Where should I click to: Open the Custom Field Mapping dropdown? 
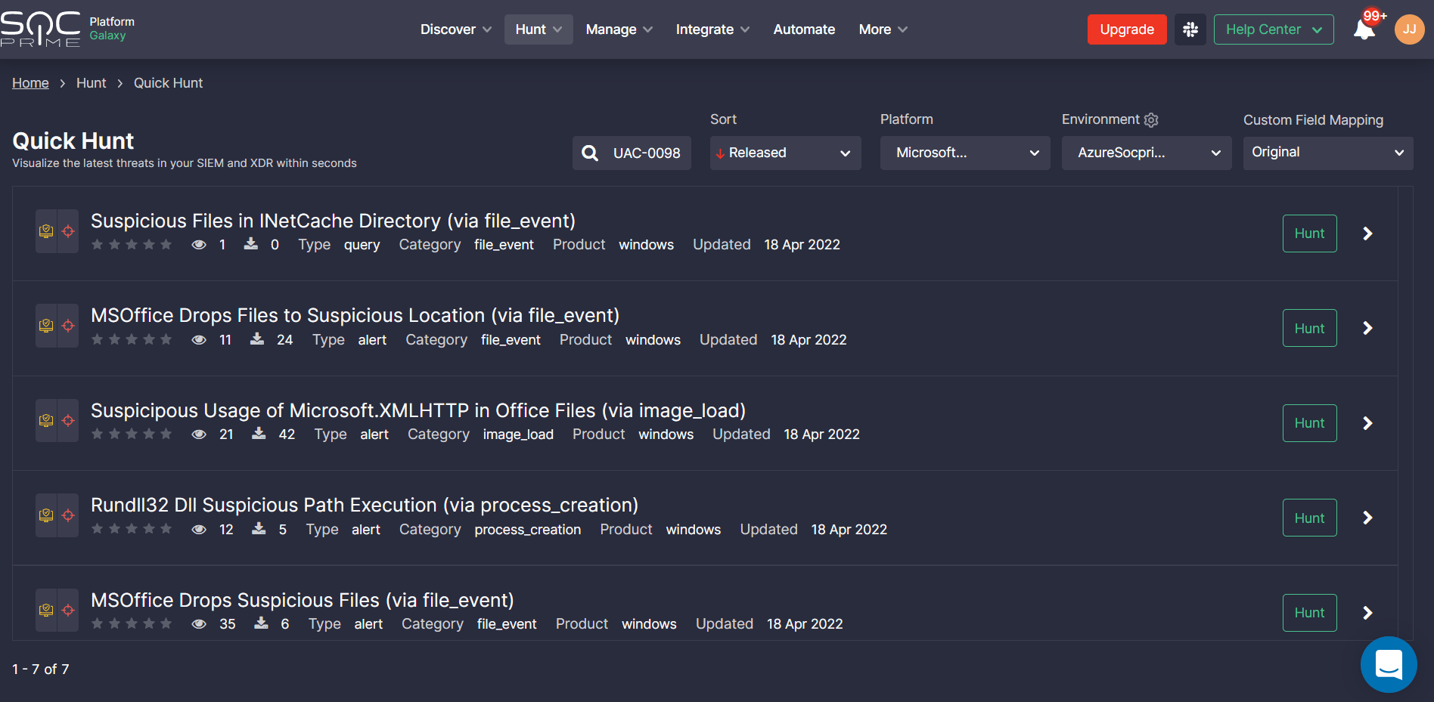point(1327,153)
